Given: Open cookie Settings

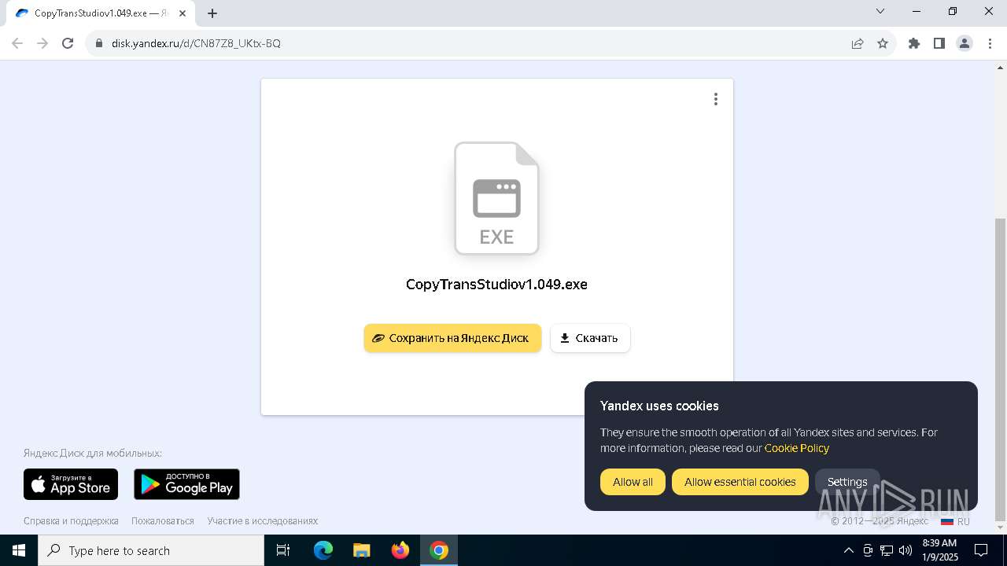Looking at the screenshot, I should tap(847, 482).
